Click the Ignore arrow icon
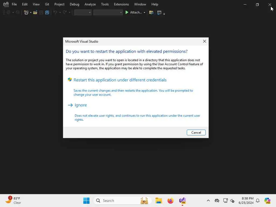 (x=70, y=105)
